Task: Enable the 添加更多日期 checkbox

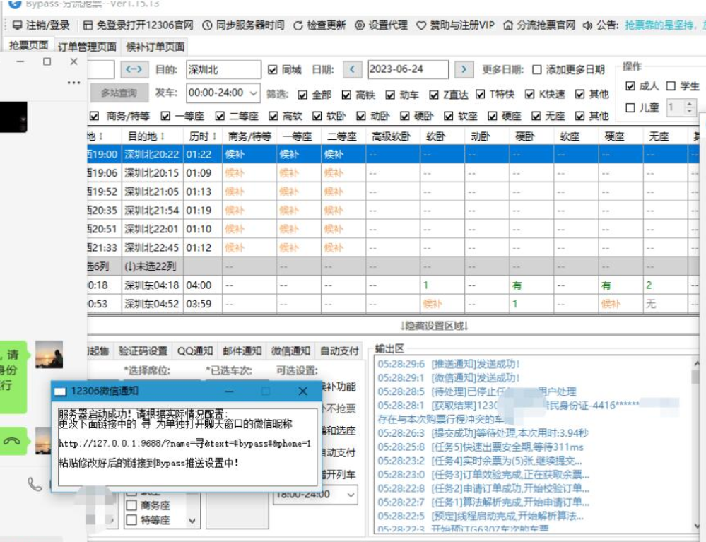Action: coord(537,70)
